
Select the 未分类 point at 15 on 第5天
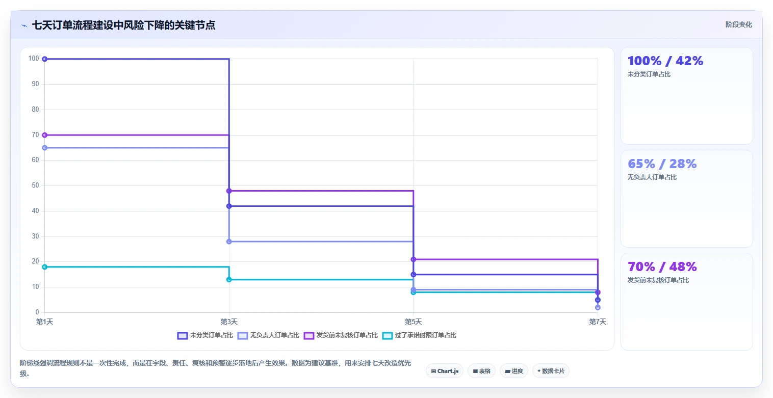click(414, 275)
